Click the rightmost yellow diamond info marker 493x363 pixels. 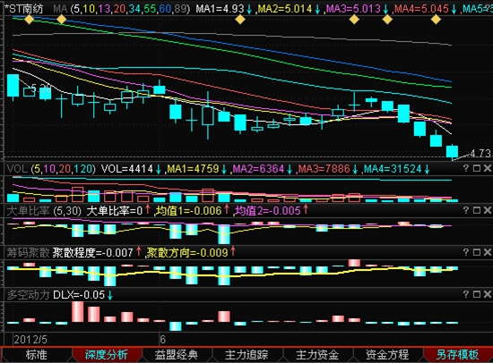pos(436,20)
